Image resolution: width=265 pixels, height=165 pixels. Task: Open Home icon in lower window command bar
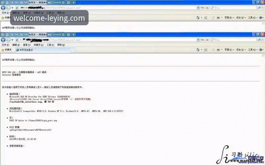[198, 50]
